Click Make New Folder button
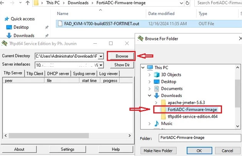The height and width of the screenshot is (156, 242). tap(158, 151)
